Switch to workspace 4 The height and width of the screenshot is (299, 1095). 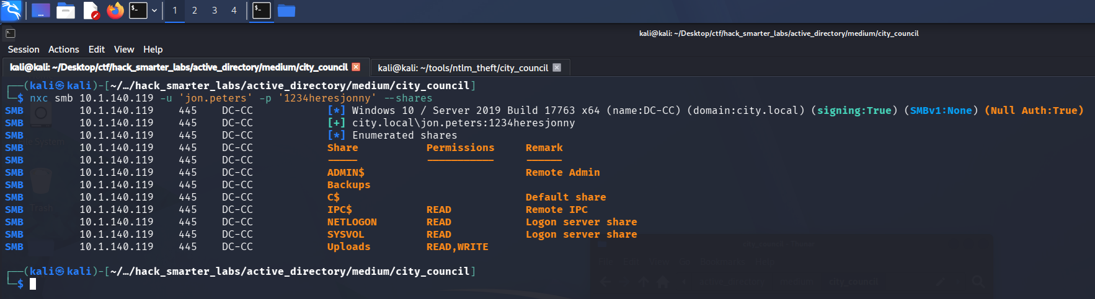click(x=234, y=11)
